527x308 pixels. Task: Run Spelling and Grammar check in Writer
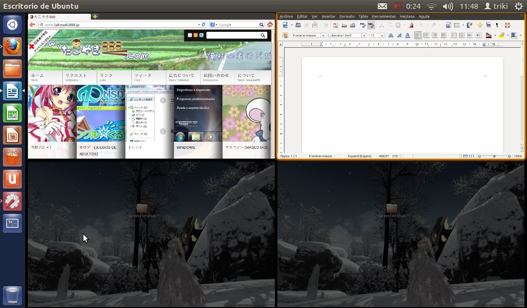pyautogui.click(x=363, y=25)
